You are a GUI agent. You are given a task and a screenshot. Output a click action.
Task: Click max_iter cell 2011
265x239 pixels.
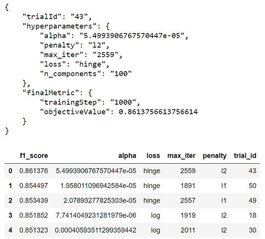click(188, 230)
